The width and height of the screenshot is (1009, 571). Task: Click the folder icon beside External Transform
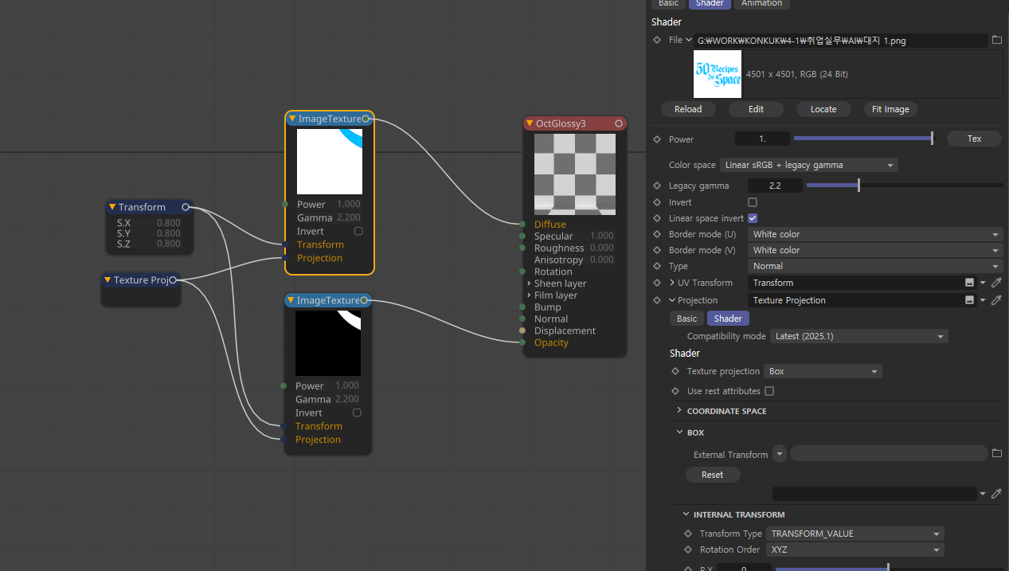click(996, 453)
